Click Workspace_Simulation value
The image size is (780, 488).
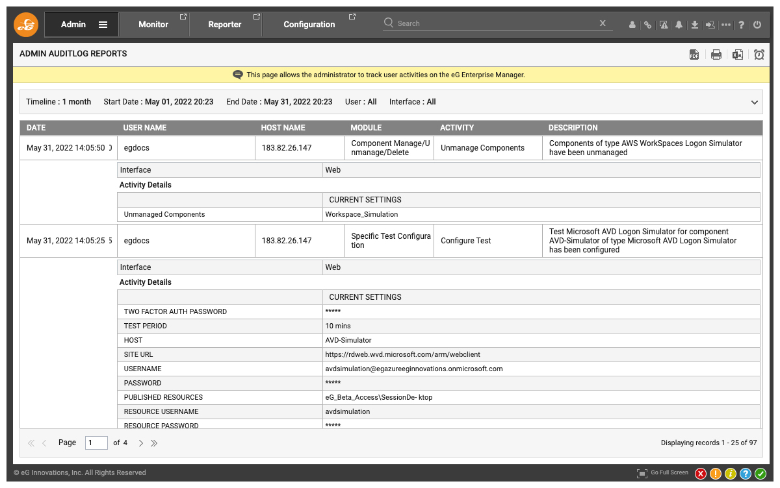[361, 214]
